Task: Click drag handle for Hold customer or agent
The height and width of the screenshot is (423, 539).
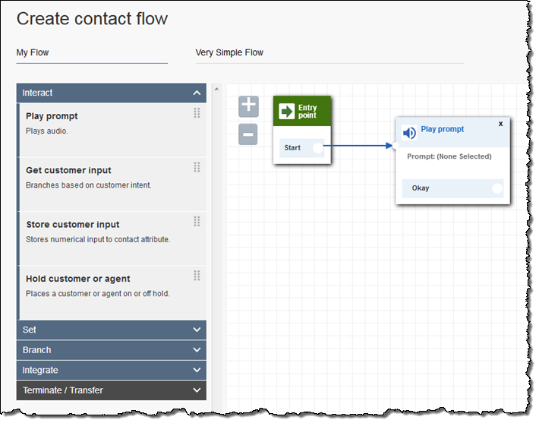Action: 197,276
